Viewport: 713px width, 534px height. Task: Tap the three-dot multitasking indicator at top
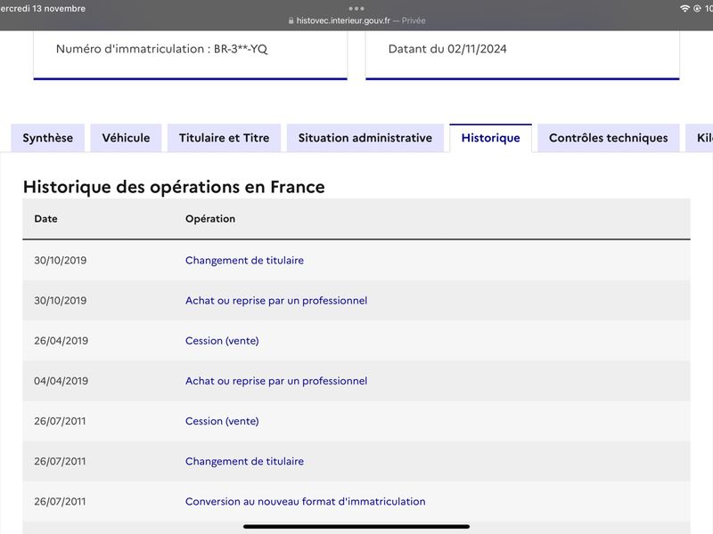click(x=356, y=8)
